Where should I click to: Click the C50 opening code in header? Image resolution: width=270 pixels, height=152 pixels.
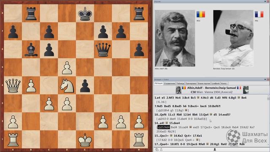(x=193, y=92)
